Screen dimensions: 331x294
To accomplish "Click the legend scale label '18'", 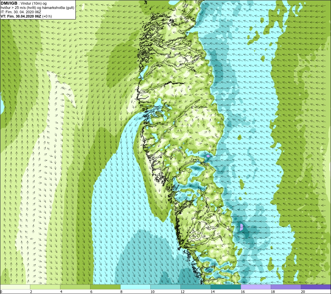I will 273,292.
